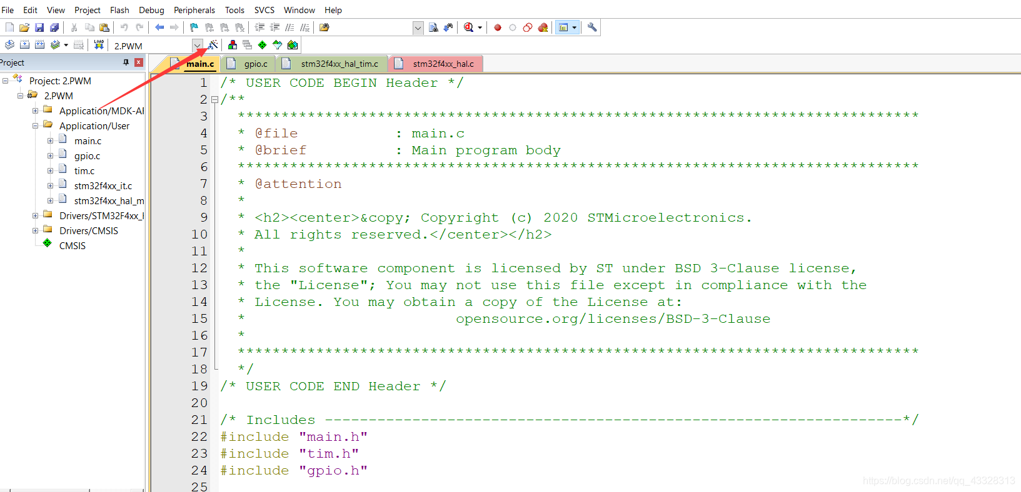Click the Translate current file icon
This screenshot has height=492, width=1021.
[9, 45]
